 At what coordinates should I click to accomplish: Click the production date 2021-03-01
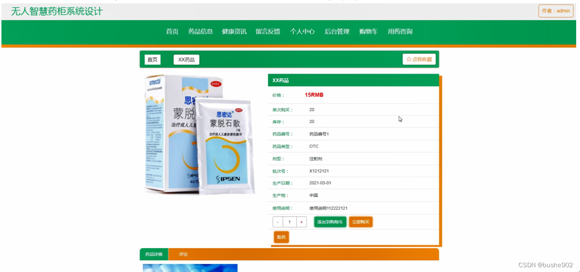320,183
